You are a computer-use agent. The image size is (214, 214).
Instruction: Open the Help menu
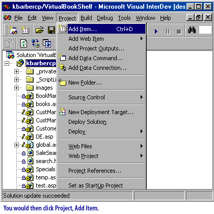click(166, 18)
